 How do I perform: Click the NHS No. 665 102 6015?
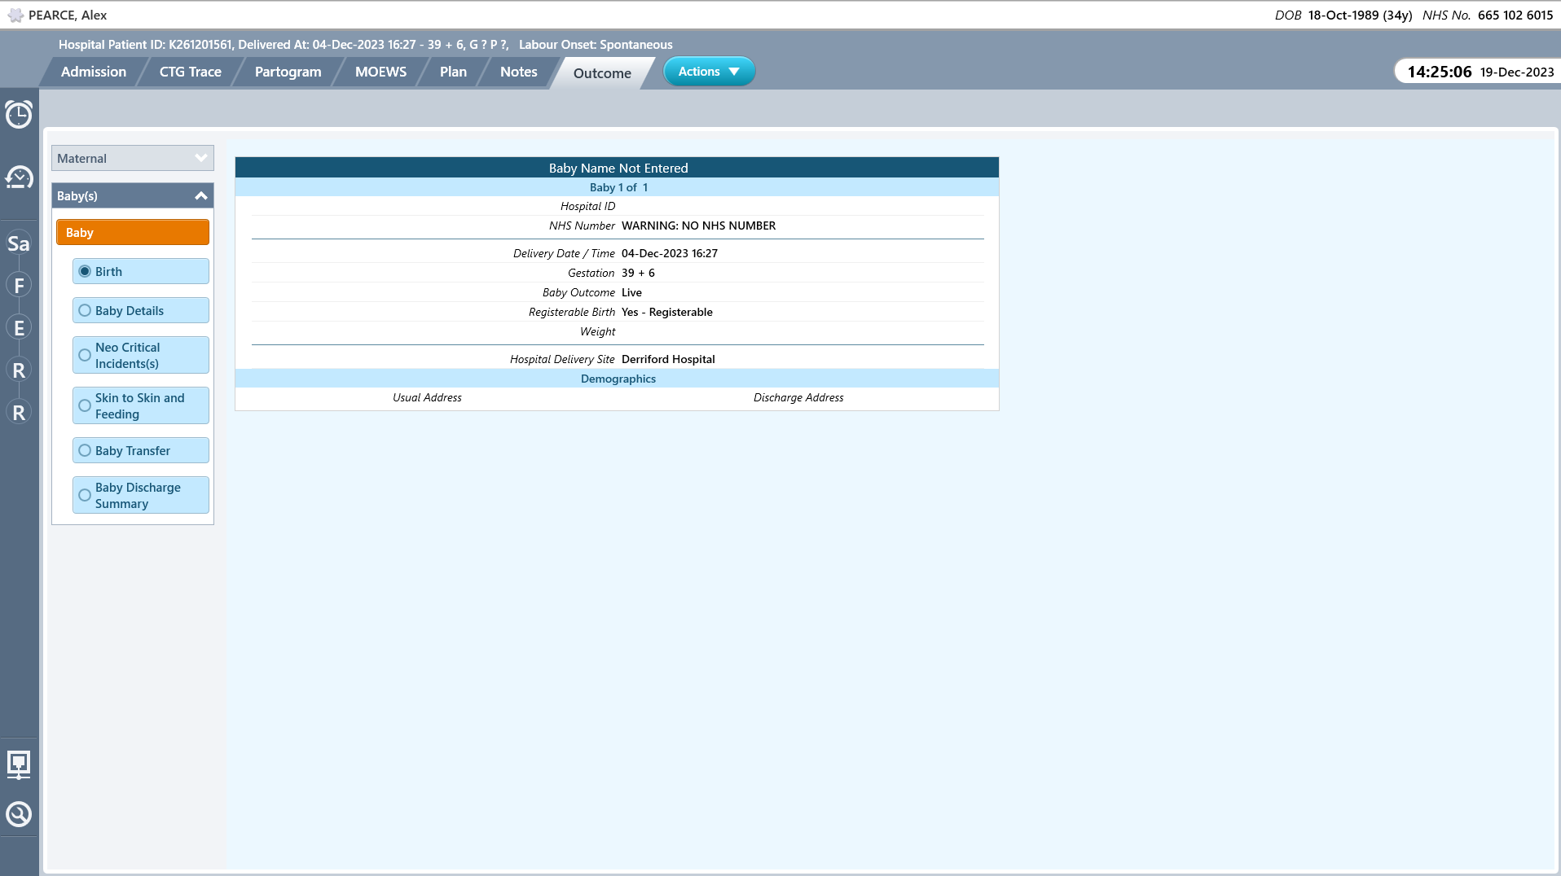click(x=1488, y=15)
